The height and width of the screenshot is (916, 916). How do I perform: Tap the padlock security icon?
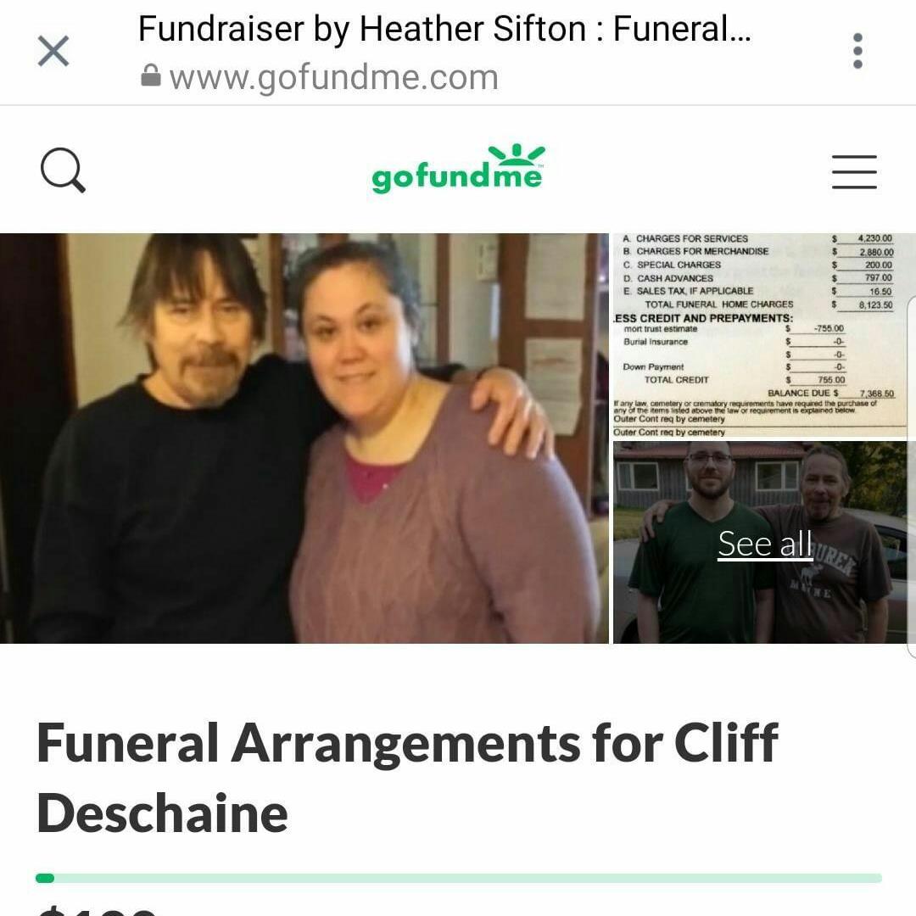pyautogui.click(x=151, y=76)
